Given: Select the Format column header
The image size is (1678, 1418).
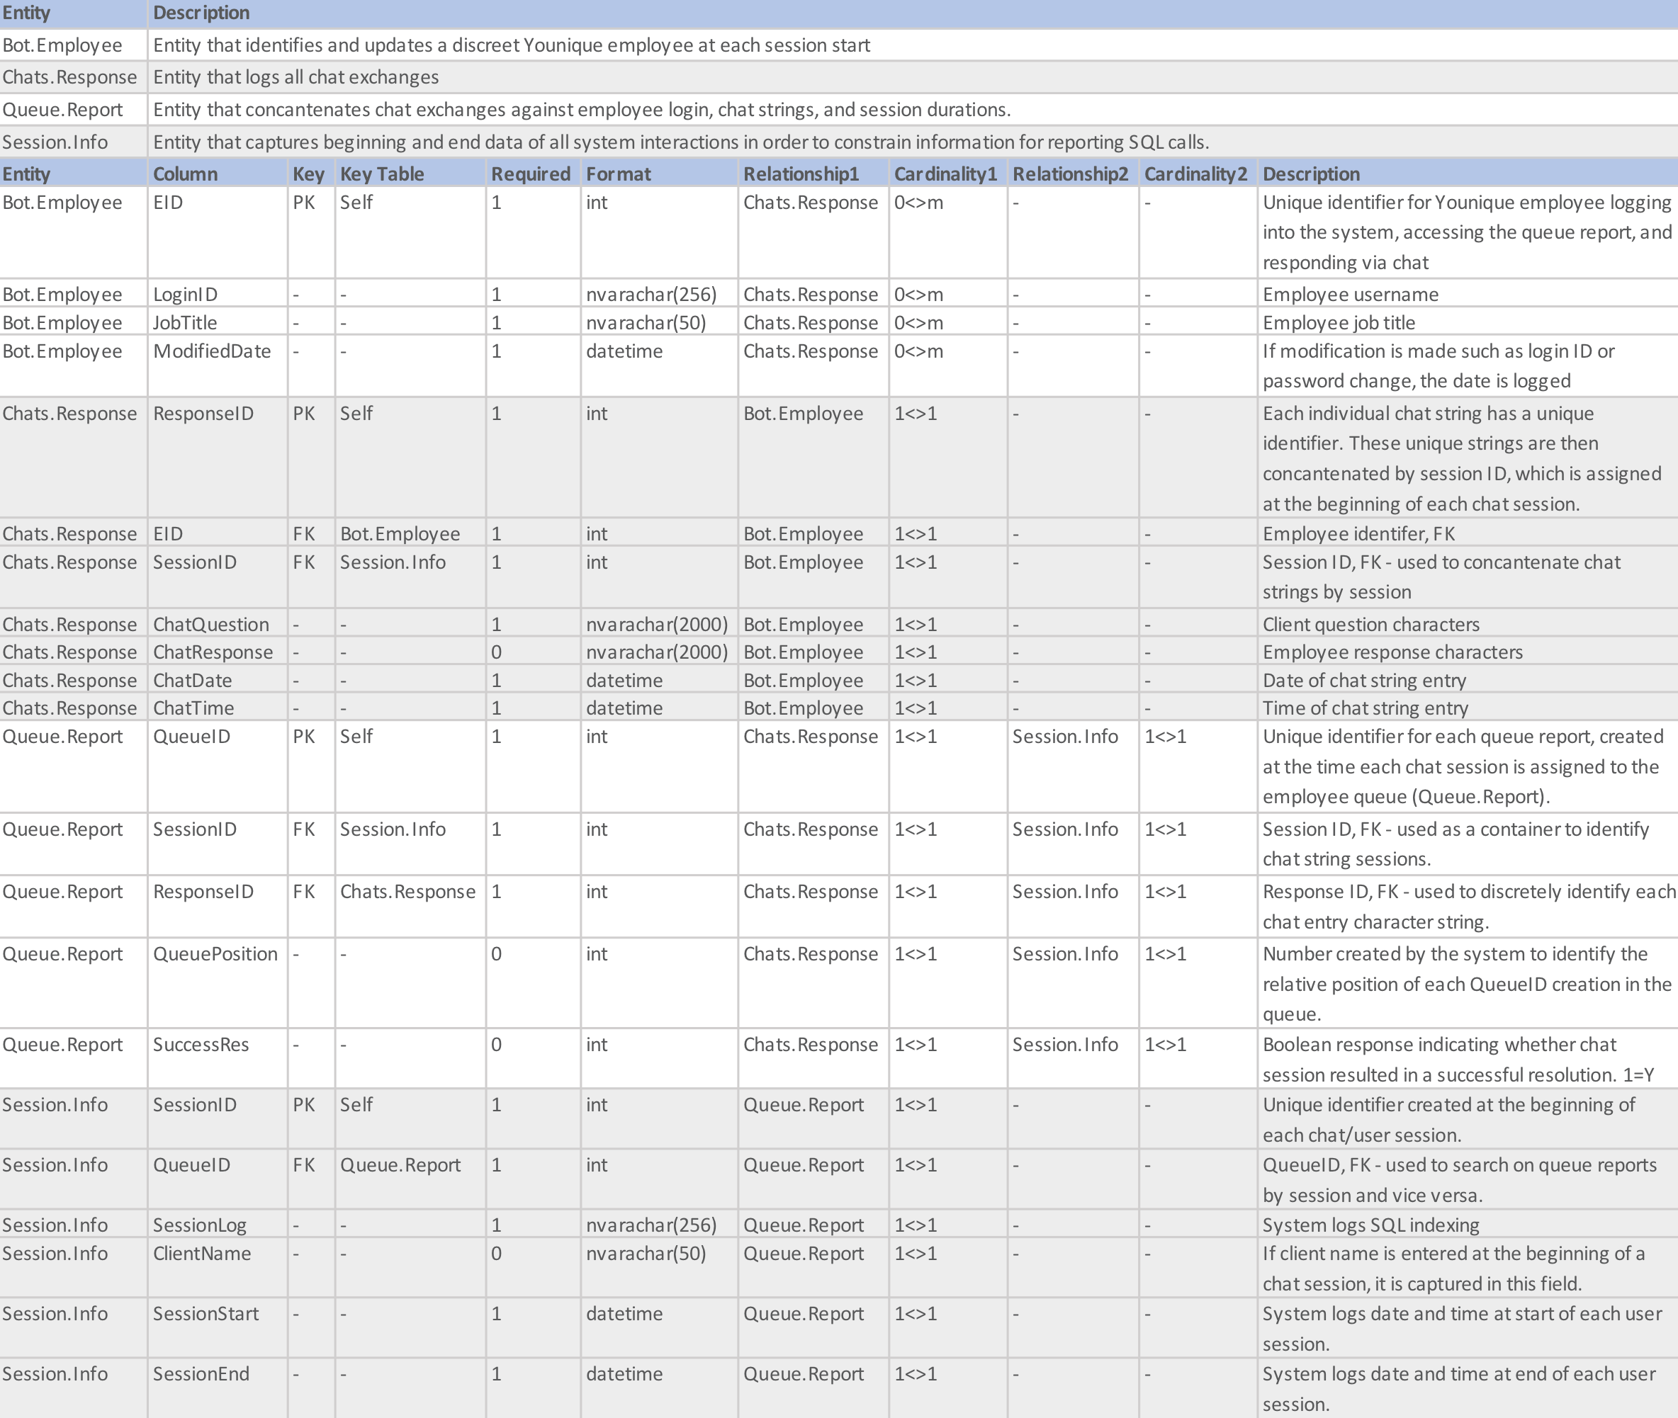Looking at the screenshot, I should click(x=659, y=174).
